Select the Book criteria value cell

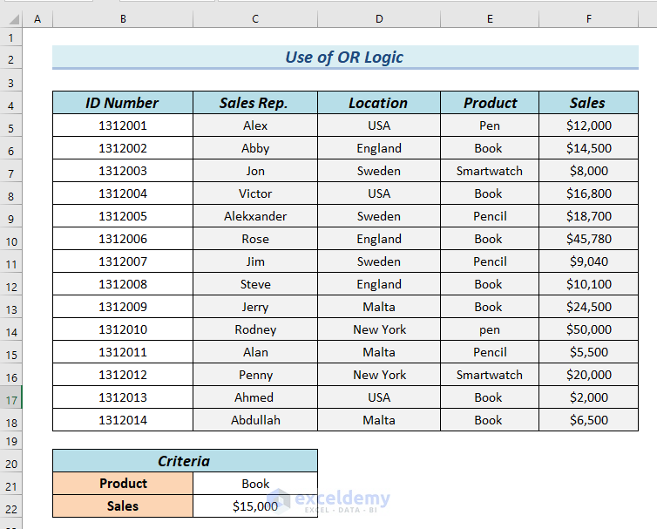[254, 484]
